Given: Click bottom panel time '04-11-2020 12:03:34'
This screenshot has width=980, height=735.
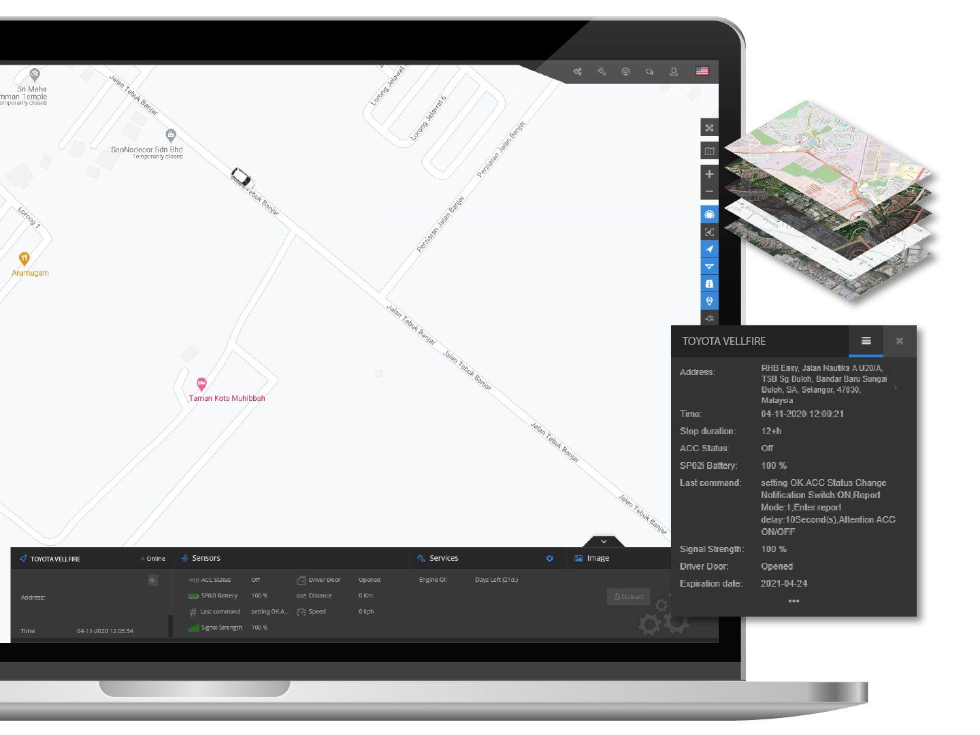Looking at the screenshot, I should [105, 631].
